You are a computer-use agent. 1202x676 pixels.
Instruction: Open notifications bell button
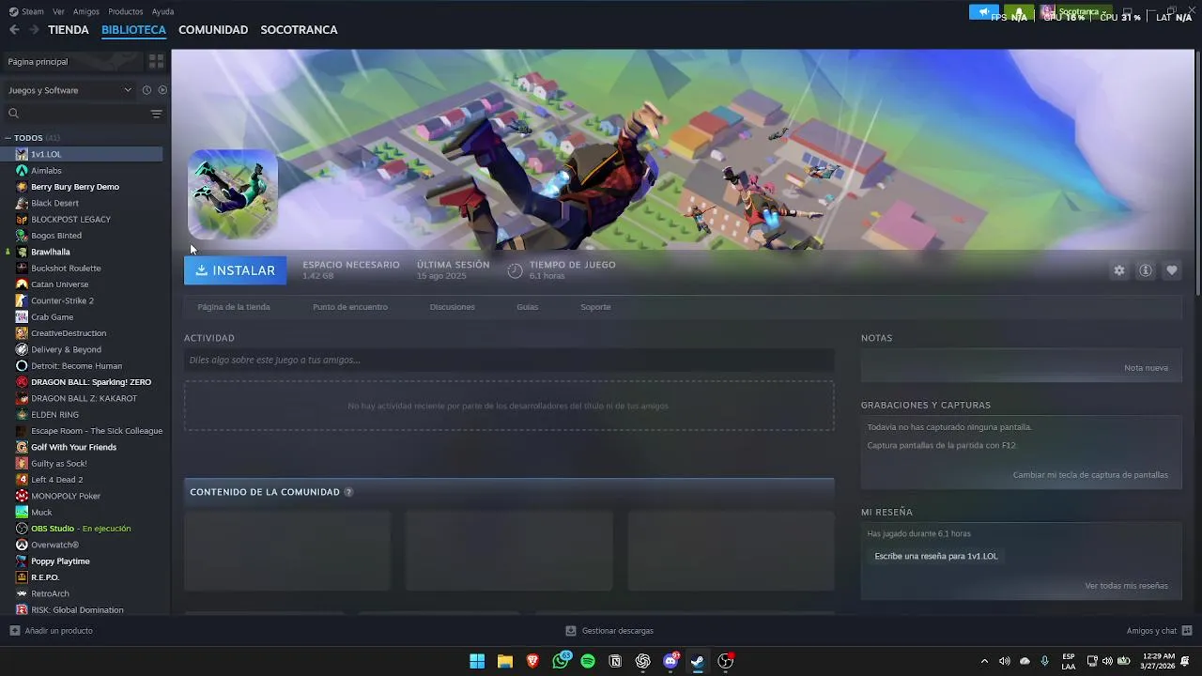point(1019,12)
